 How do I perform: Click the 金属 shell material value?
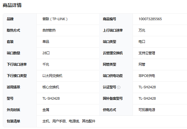click(x=46, y=110)
